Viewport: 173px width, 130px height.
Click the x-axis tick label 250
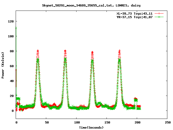click(168, 122)
